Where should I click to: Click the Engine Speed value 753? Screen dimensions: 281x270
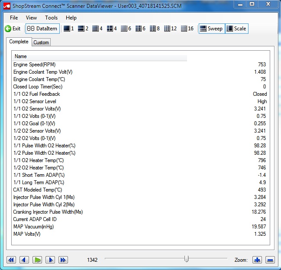point(262,65)
